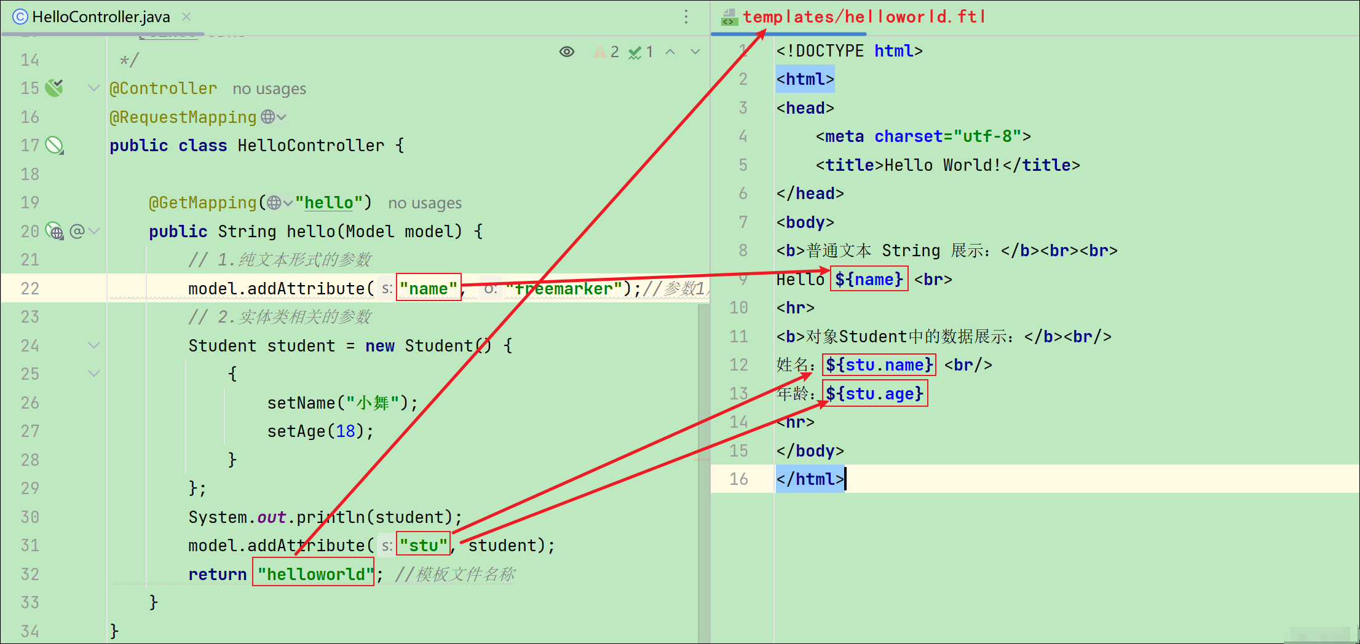Jump to previous highlighted problem with up arrow
Image resolution: width=1360 pixels, height=644 pixels.
pyautogui.click(x=670, y=52)
